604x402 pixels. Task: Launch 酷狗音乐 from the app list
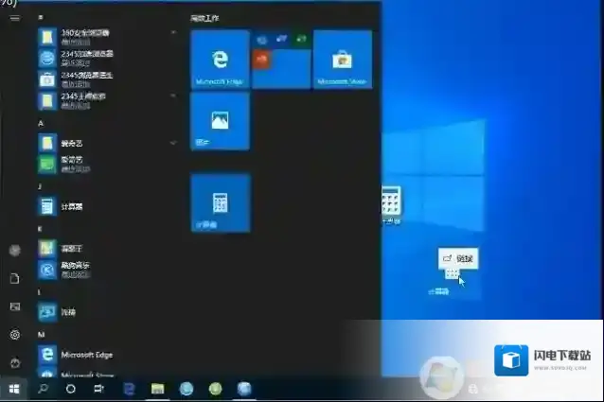click(108, 270)
